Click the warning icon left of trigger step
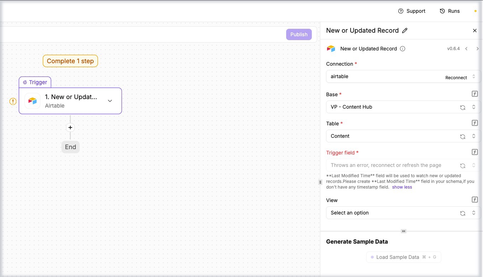 pyautogui.click(x=13, y=101)
